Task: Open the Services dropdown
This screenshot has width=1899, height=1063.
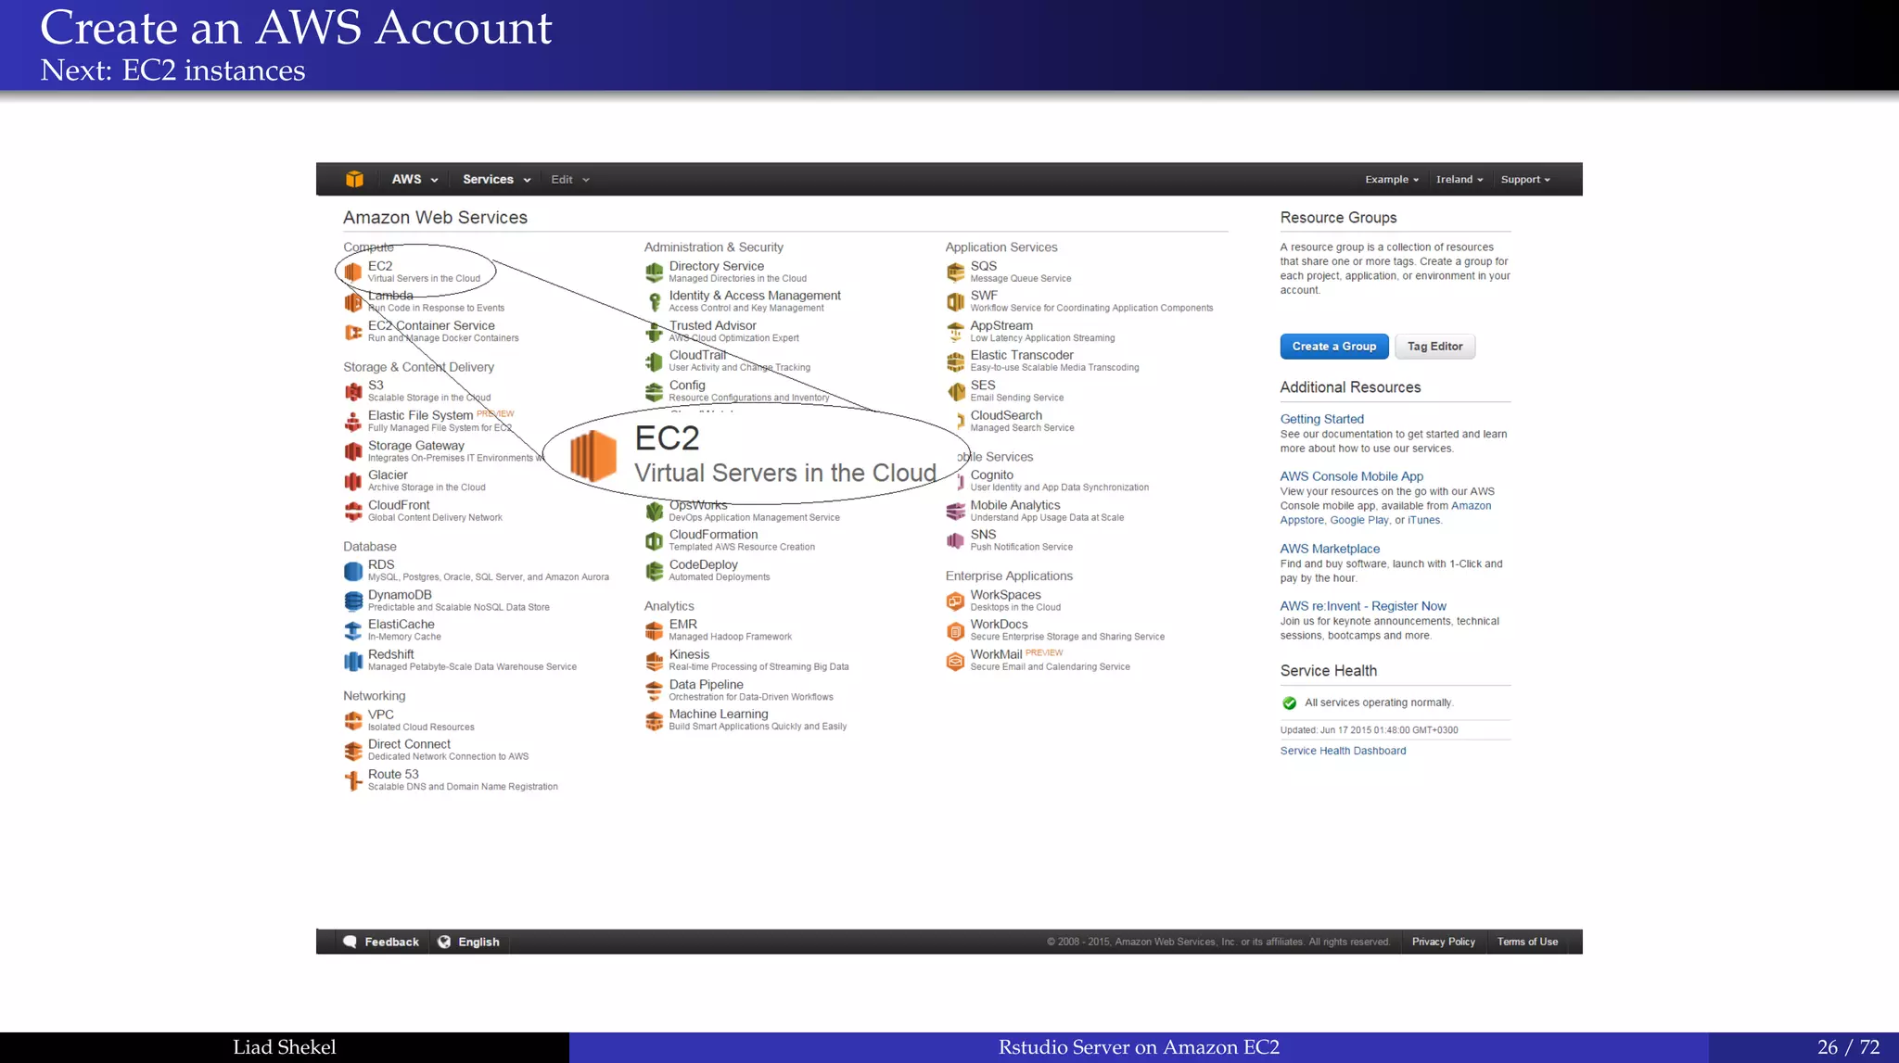Action: (x=497, y=179)
